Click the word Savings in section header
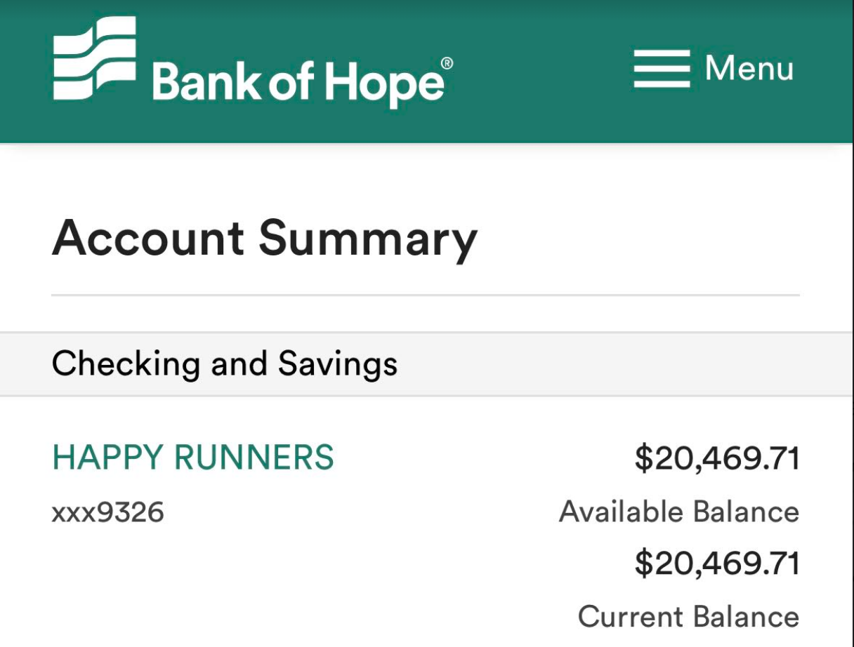854x647 pixels. [338, 363]
